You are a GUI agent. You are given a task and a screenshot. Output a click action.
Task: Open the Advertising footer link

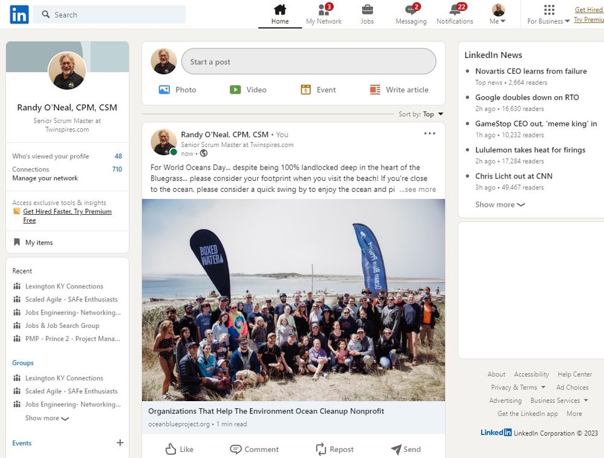[505, 401]
